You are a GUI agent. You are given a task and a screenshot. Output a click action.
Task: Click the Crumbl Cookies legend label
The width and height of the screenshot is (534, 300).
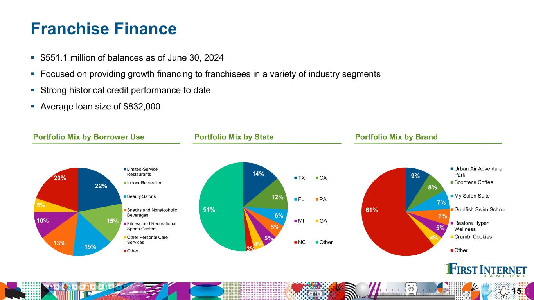tap(473, 237)
